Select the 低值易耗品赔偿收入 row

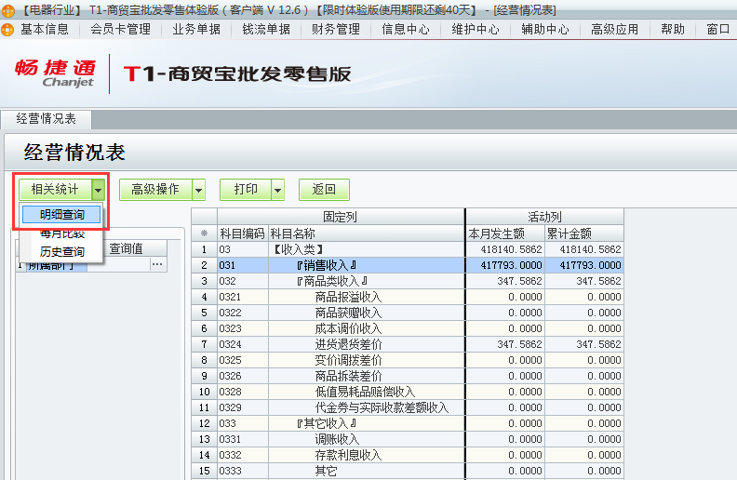coord(408,392)
